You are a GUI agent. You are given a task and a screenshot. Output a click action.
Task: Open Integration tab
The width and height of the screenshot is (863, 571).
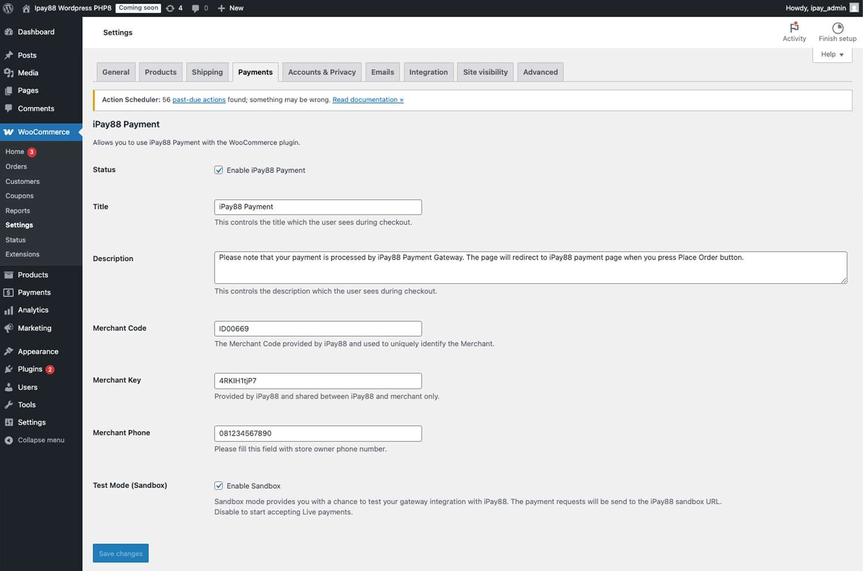pyautogui.click(x=429, y=72)
